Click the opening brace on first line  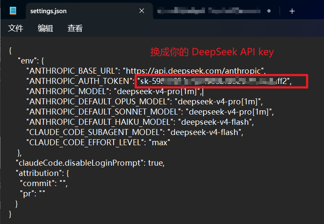[x=10, y=51]
